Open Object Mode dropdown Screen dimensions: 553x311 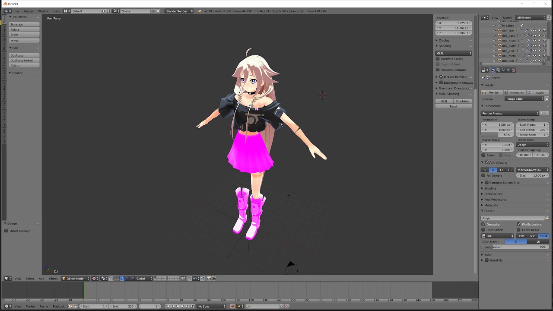[x=75, y=279]
